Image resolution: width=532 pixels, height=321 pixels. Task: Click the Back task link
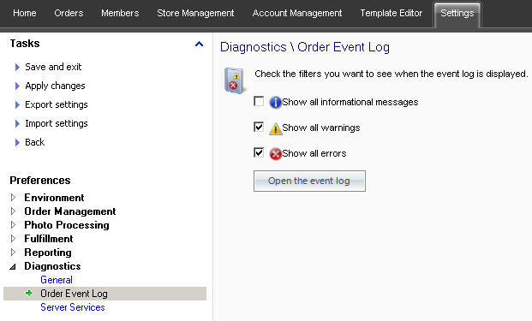tap(34, 142)
